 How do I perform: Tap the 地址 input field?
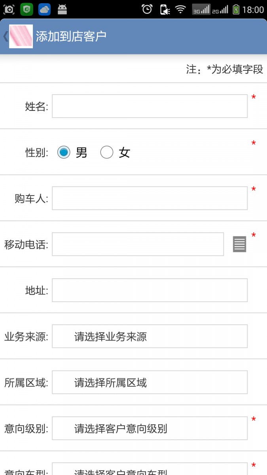(150, 290)
